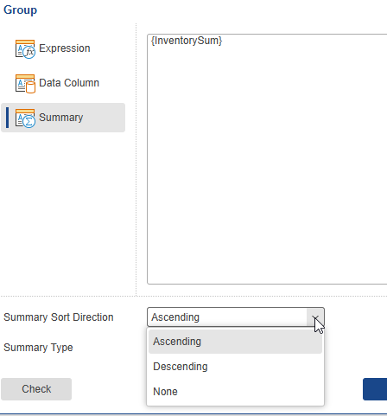Choose Descending from the dropdown list
This screenshot has height=416, width=387.
click(235, 367)
